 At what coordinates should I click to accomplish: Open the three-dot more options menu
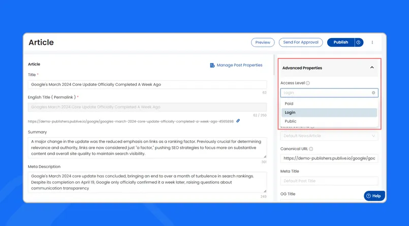pyautogui.click(x=372, y=43)
